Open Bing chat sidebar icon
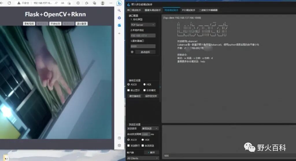296x161 pixels. 119,3
